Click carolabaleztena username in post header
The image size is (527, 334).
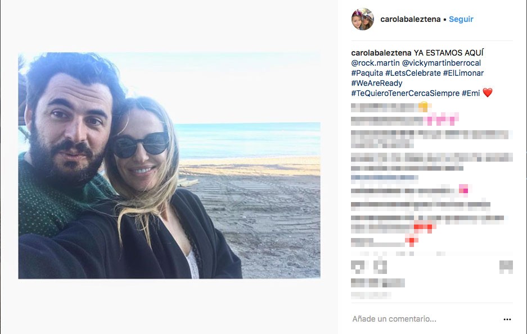click(x=411, y=20)
